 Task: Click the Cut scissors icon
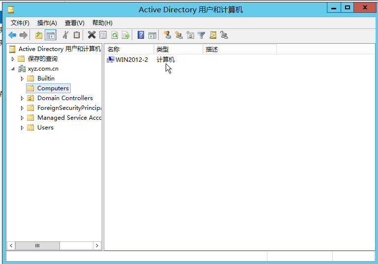click(x=65, y=35)
